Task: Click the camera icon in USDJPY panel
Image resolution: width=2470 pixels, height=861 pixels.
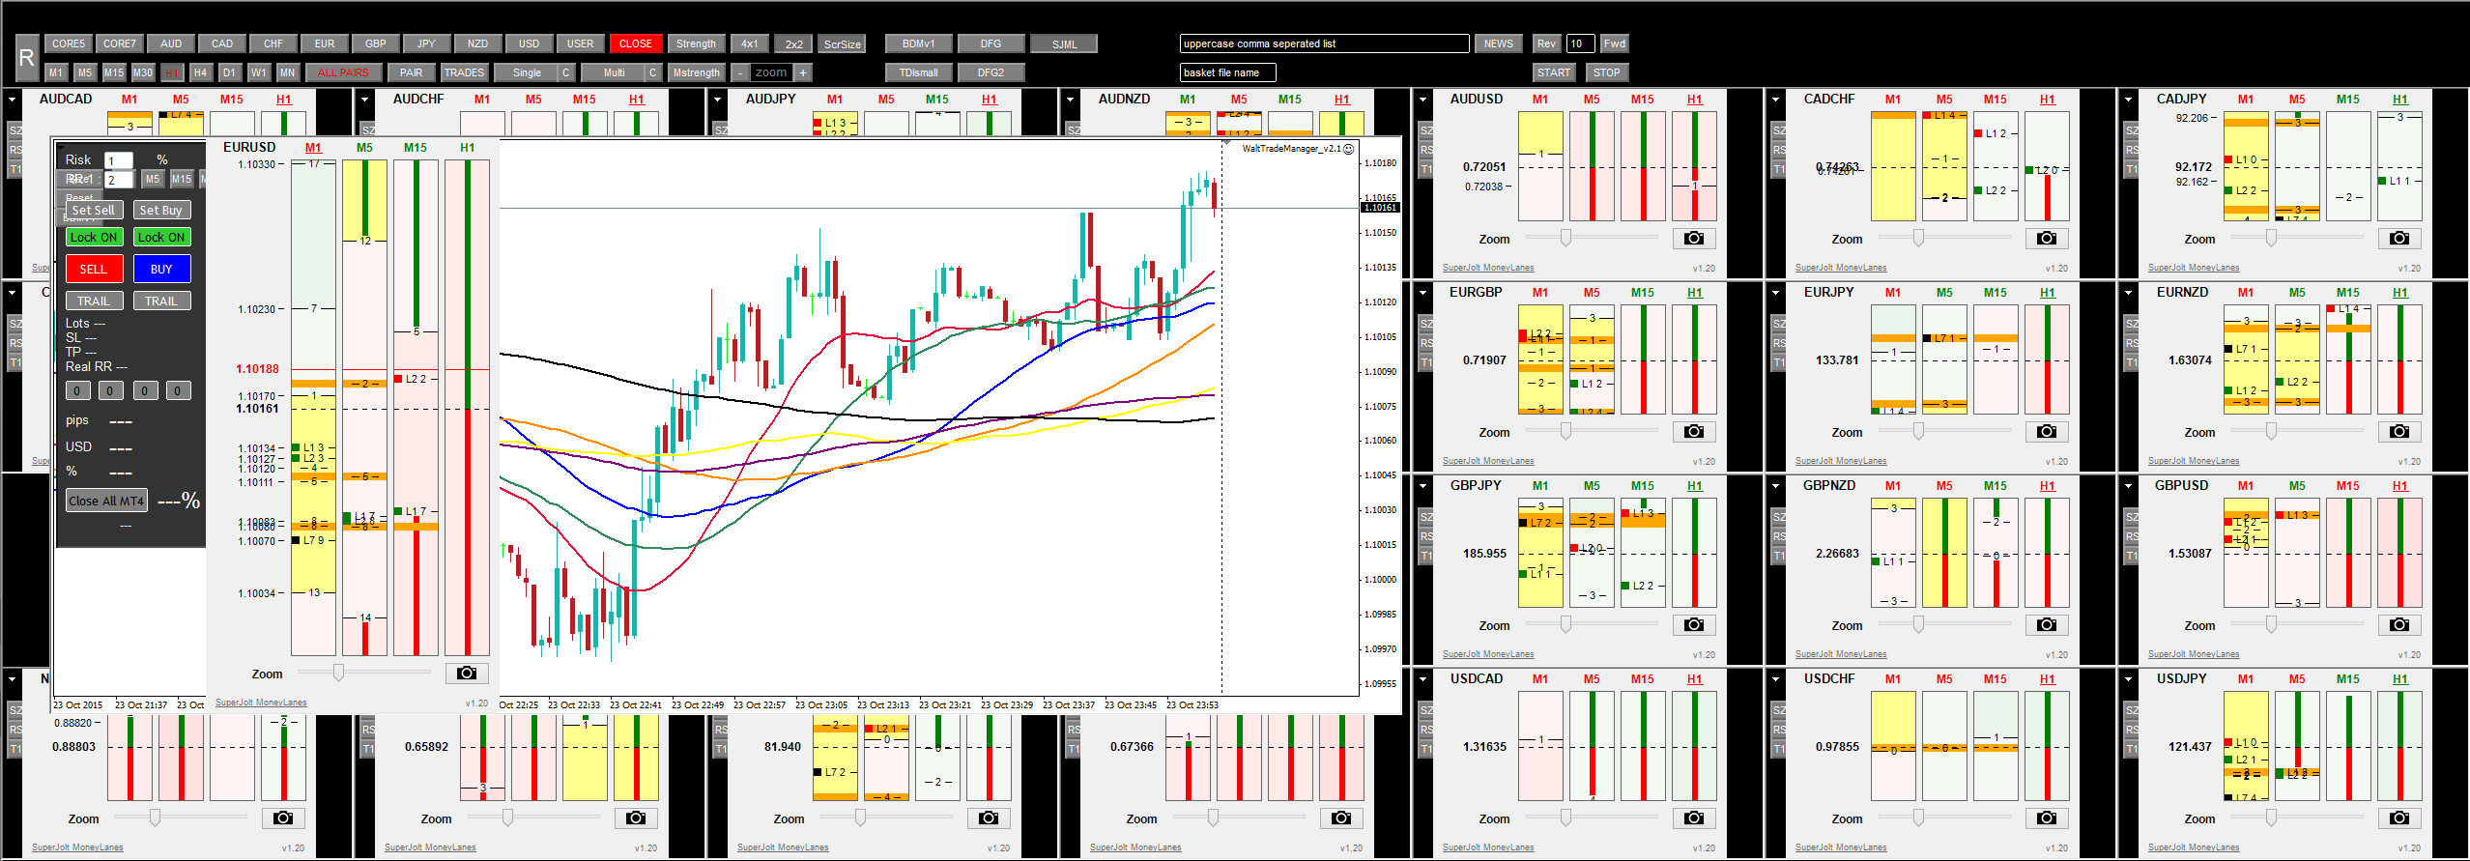Action: point(2399,818)
